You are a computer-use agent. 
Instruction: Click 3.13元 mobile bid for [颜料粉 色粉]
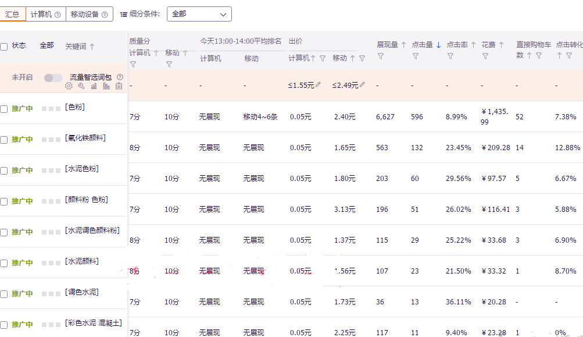pyautogui.click(x=345, y=210)
